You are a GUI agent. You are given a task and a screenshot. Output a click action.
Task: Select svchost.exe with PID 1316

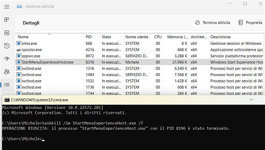pyautogui.click(x=139, y=68)
